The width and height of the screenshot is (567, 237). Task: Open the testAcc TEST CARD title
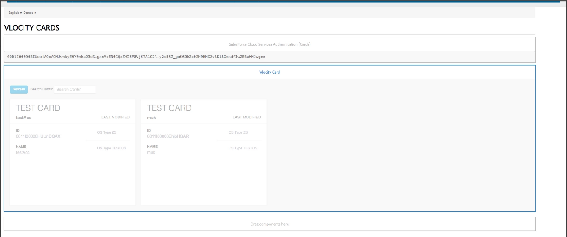coord(38,108)
